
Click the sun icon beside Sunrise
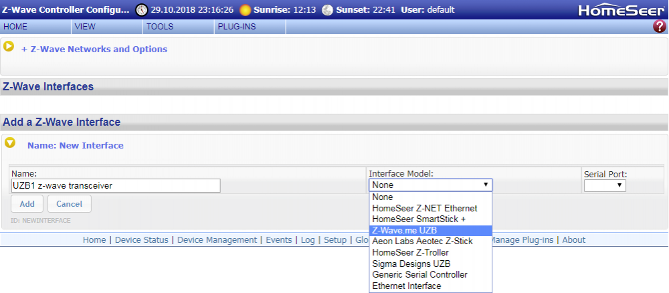246,10
